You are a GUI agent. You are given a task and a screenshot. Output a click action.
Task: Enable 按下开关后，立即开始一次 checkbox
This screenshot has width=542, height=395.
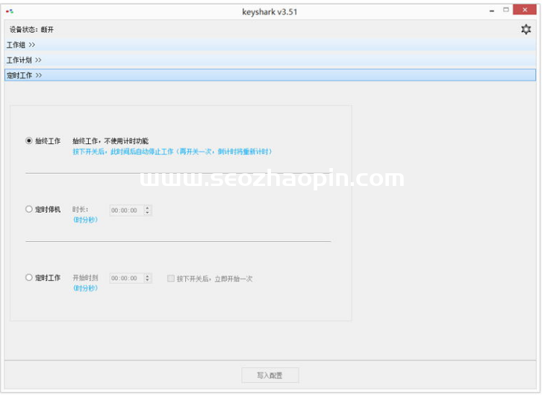(171, 279)
